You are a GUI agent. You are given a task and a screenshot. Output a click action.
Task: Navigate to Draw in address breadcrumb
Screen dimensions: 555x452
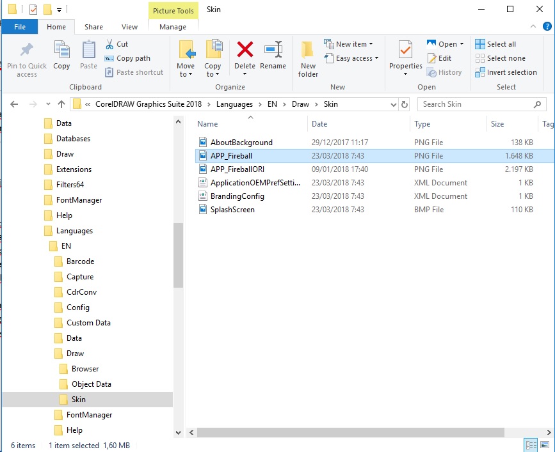coord(300,104)
